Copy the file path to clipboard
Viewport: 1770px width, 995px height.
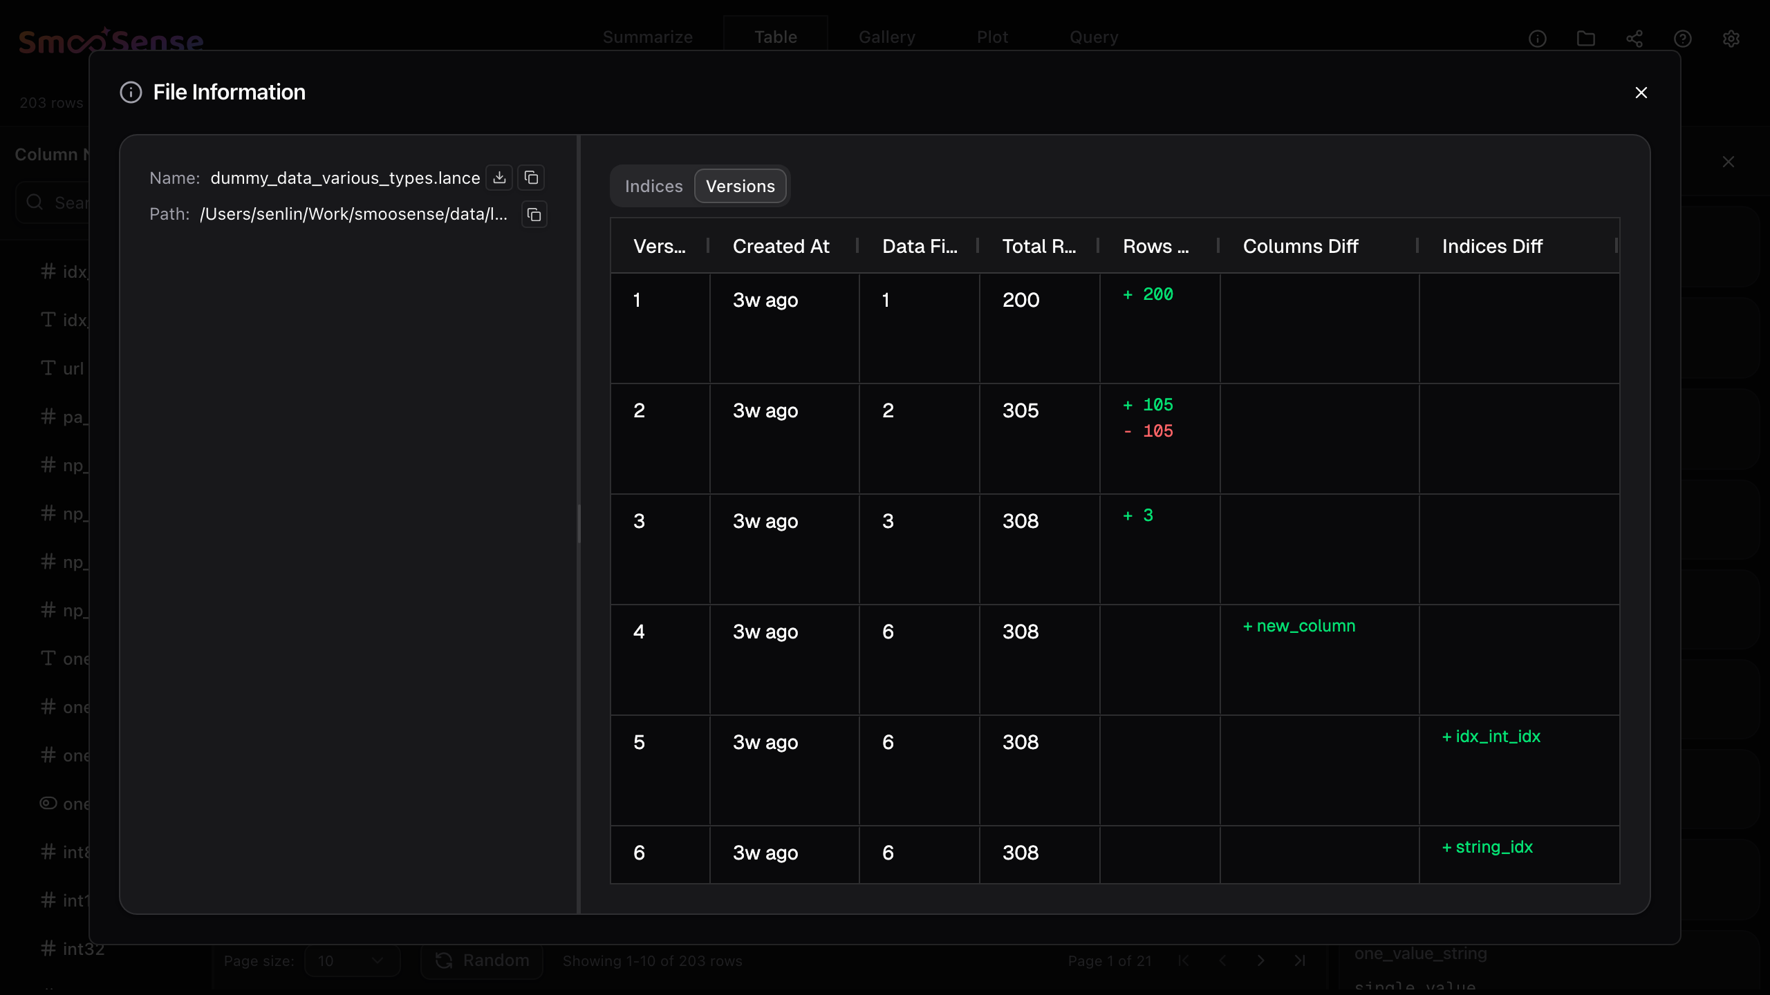click(x=534, y=215)
